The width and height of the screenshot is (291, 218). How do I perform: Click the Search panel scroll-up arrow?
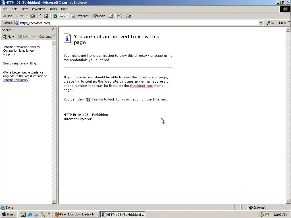pos(54,43)
